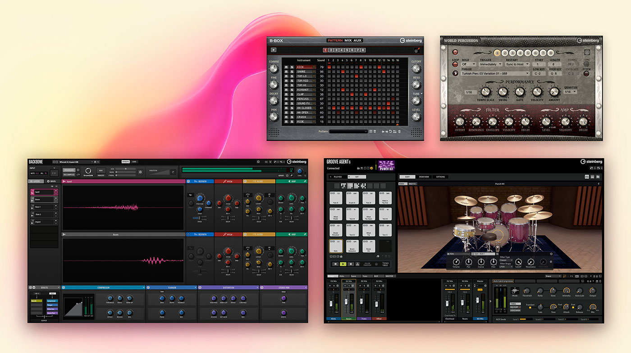Screen dimensions: 631x353
Task: Select pattern slot 5 in B-Box
Action: click(347, 50)
